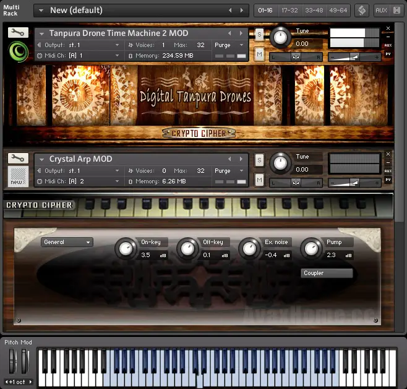Load next instrument for Tanpura Drone
This screenshot has height=389, width=407.
click(241, 33)
